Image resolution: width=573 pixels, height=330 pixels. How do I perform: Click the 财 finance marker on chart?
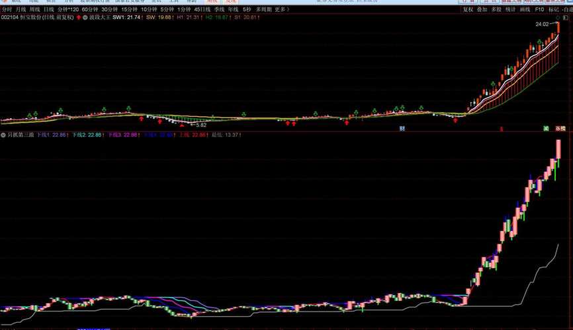point(402,129)
